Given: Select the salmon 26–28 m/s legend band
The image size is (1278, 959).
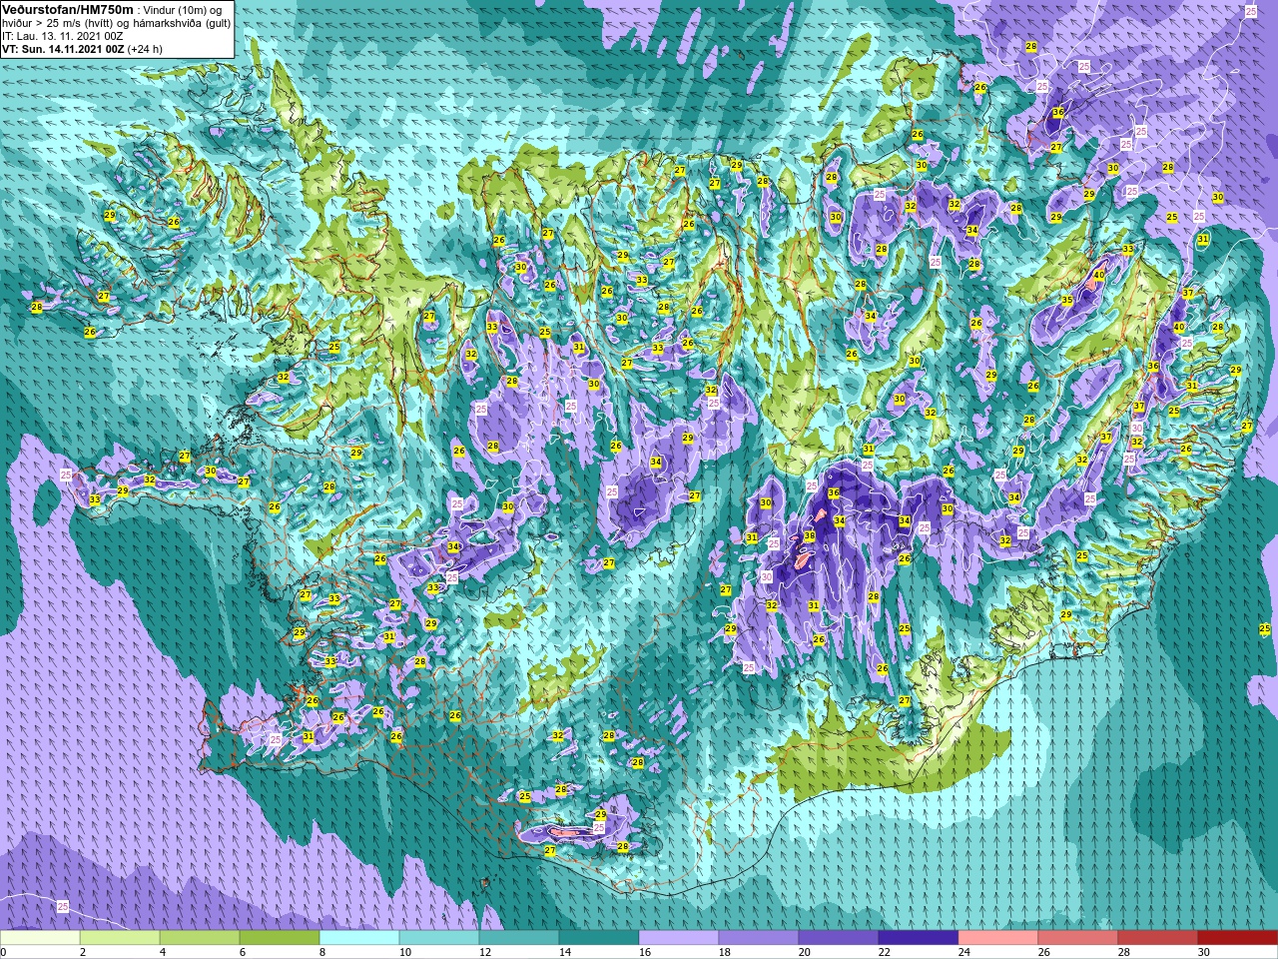Looking at the screenshot, I should coord(1078,938).
